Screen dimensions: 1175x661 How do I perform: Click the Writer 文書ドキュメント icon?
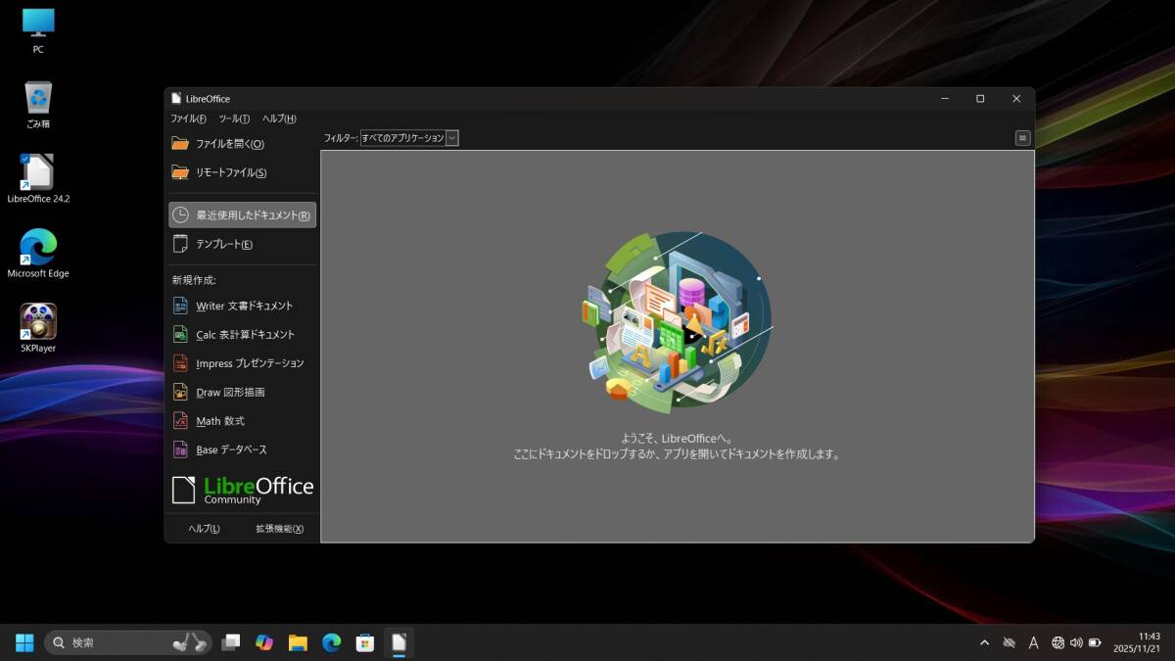(x=180, y=306)
